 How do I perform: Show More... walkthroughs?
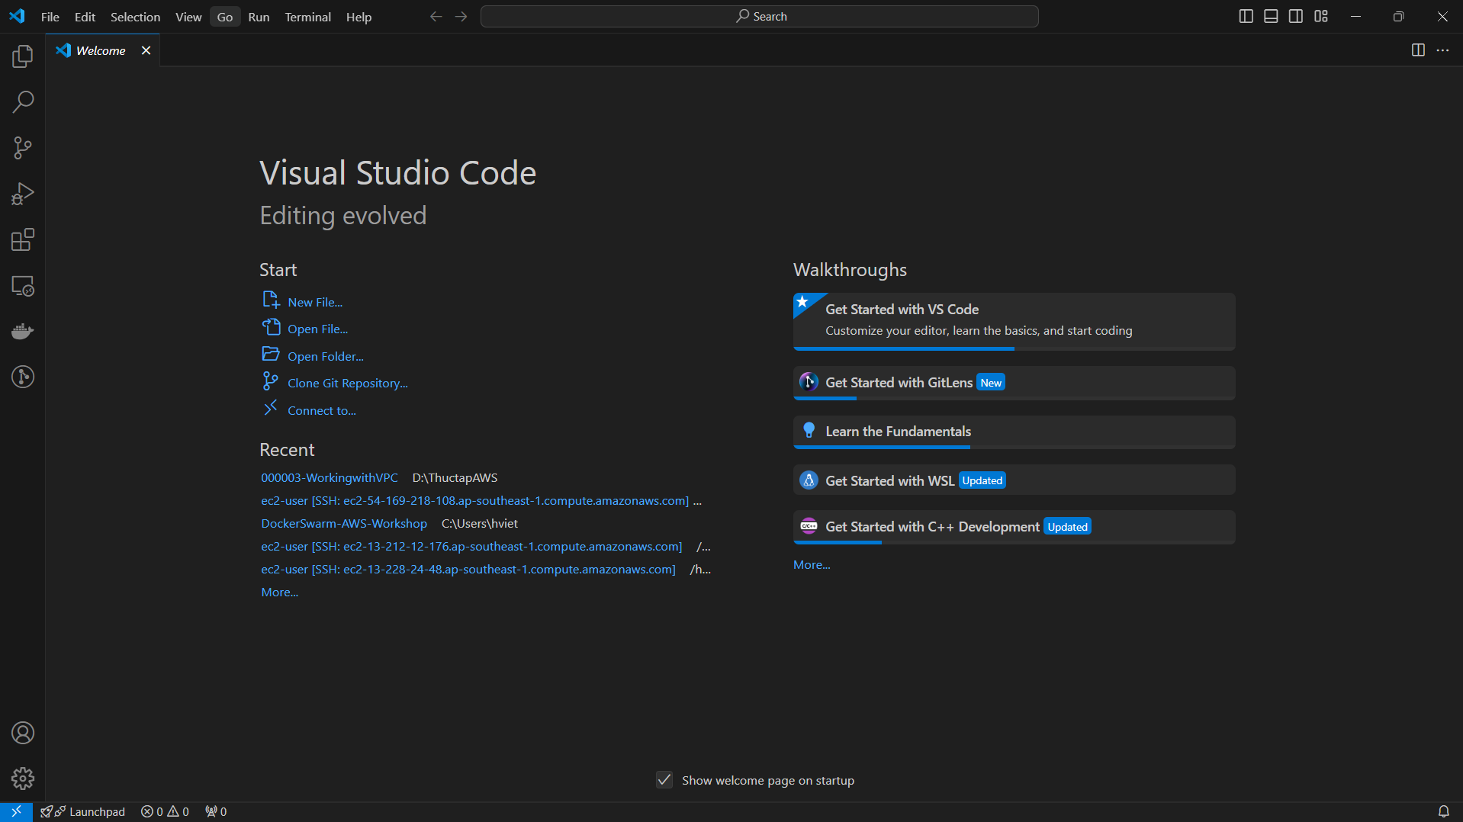812,564
